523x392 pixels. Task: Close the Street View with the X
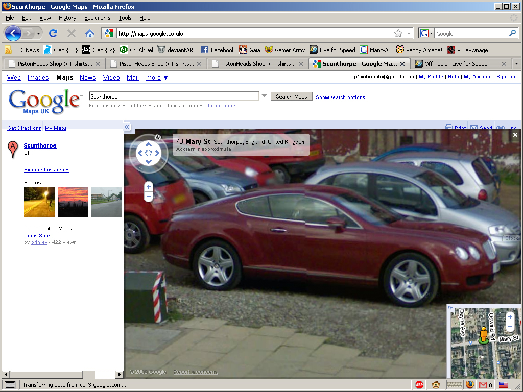[515, 135]
